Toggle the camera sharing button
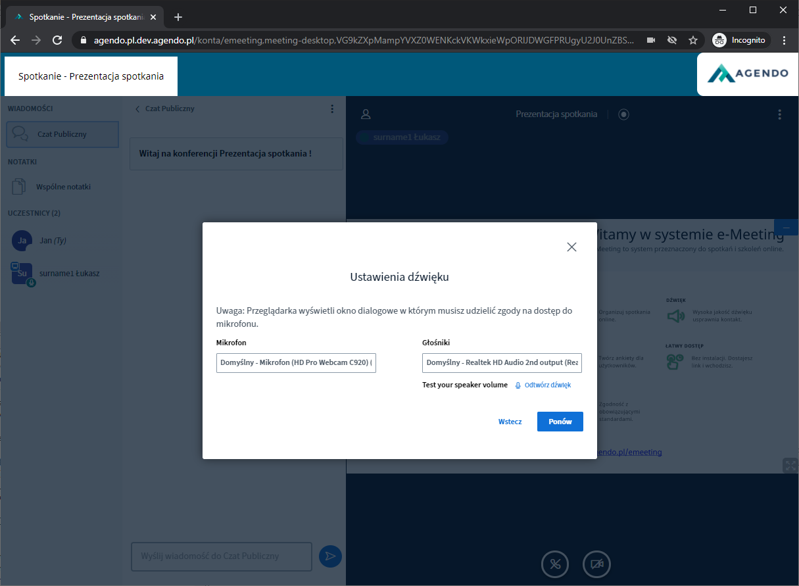799x586 pixels. point(596,564)
